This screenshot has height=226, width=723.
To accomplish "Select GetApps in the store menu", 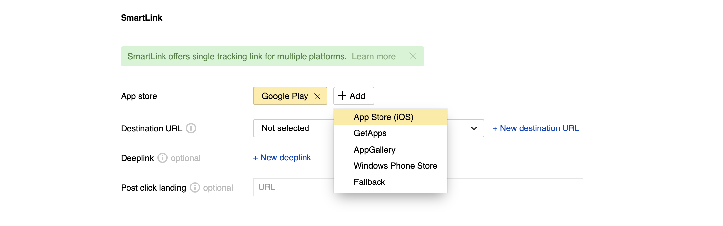I will 370,133.
